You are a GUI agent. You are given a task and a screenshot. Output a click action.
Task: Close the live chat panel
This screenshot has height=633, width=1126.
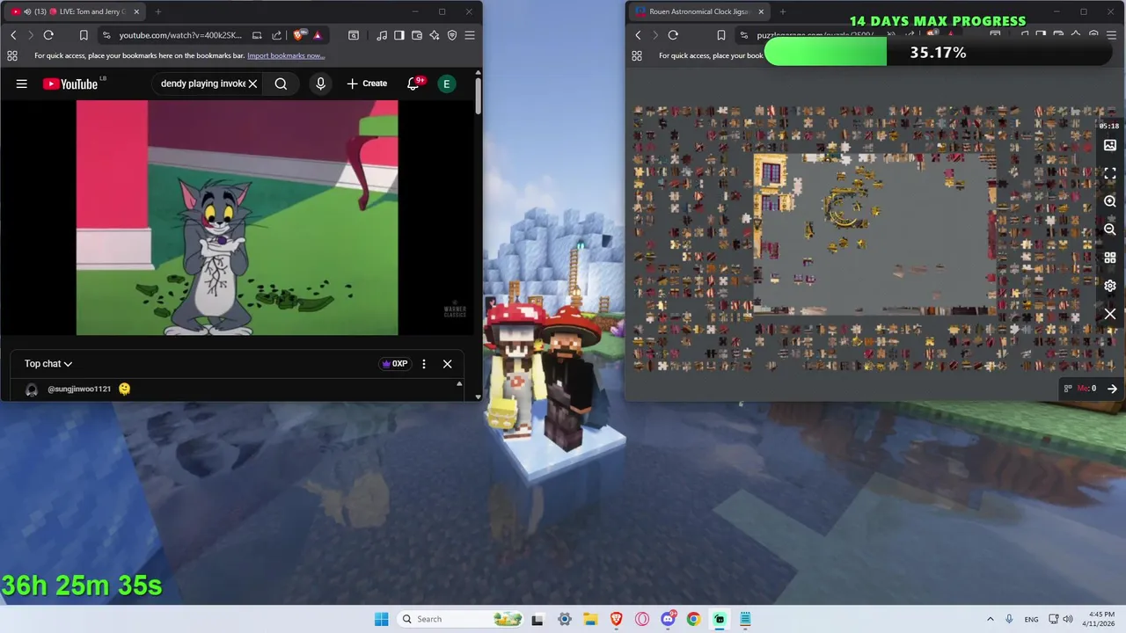pyautogui.click(x=447, y=364)
